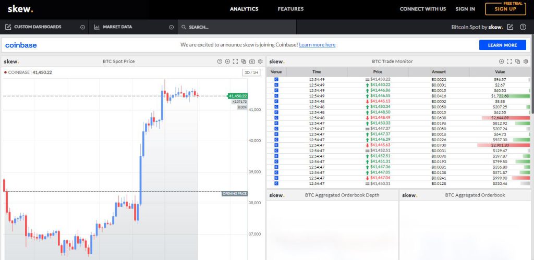
Task: Click the +3,071.72 change label on chart
Action: 239,102
